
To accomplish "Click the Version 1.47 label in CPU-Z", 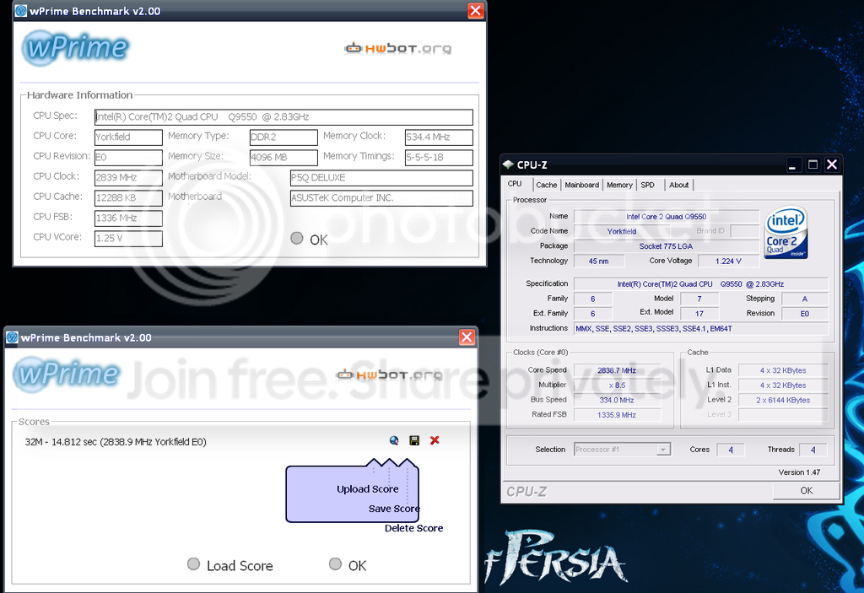I will (799, 472).
